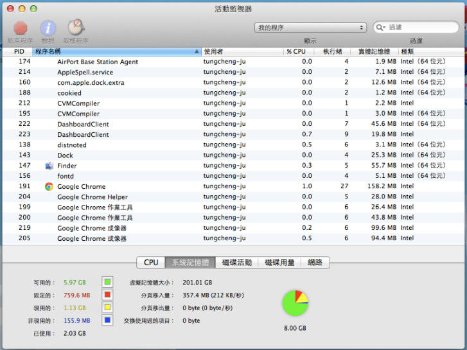Image resolution: width=467 pixels, height=350 pixels.
Task: Select the AppleSpell.service process
Action: pyautogui.click(x=233, y=72)
